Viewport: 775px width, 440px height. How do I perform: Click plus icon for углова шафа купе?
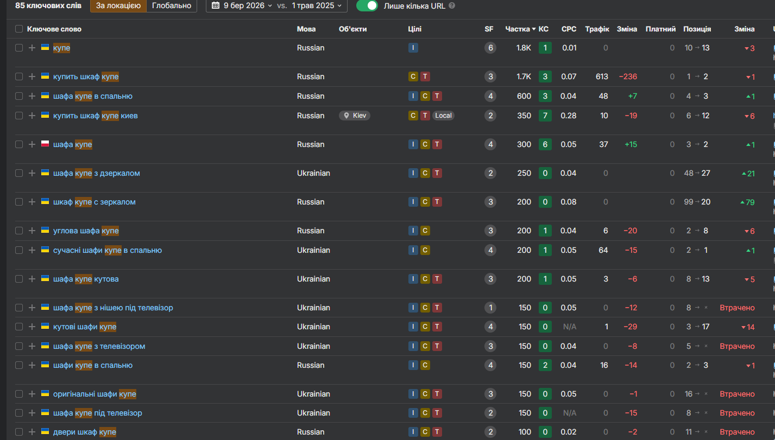pyautogui.click(x=31, y=231)
